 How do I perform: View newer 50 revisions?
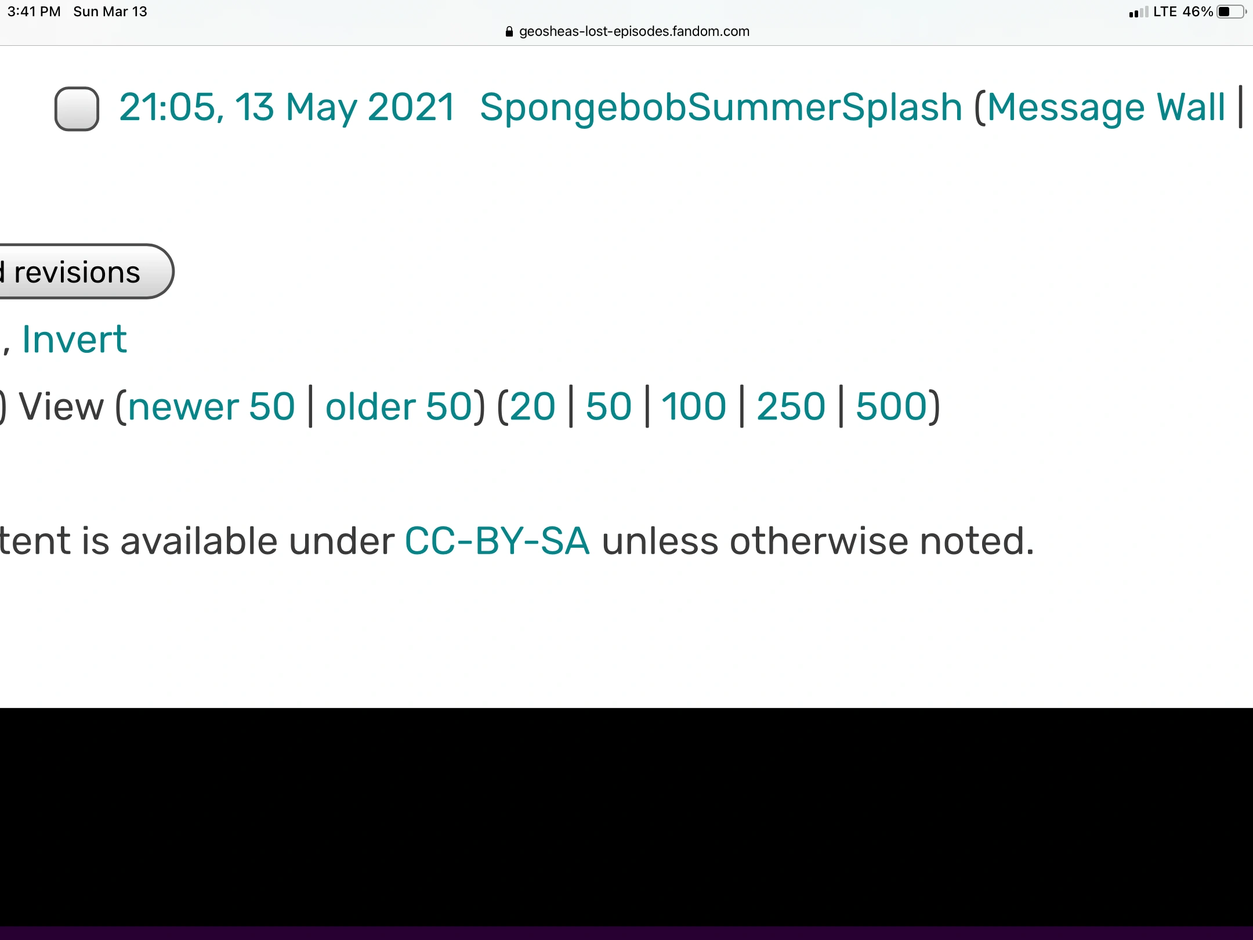point(211,406)
